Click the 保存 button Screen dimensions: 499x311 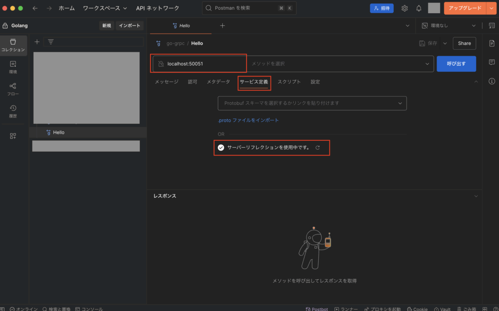click(x=428, y=43)
